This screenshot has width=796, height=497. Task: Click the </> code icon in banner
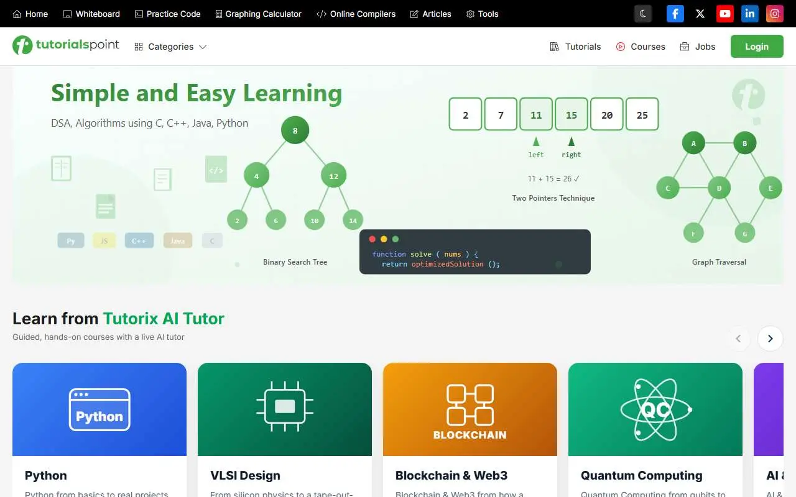pos(216,170)
